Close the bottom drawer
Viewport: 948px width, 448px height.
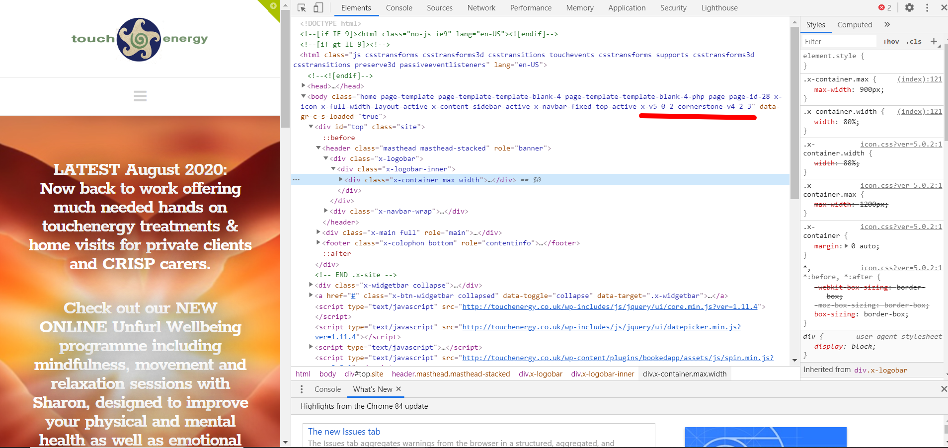[x=944, y=389]
